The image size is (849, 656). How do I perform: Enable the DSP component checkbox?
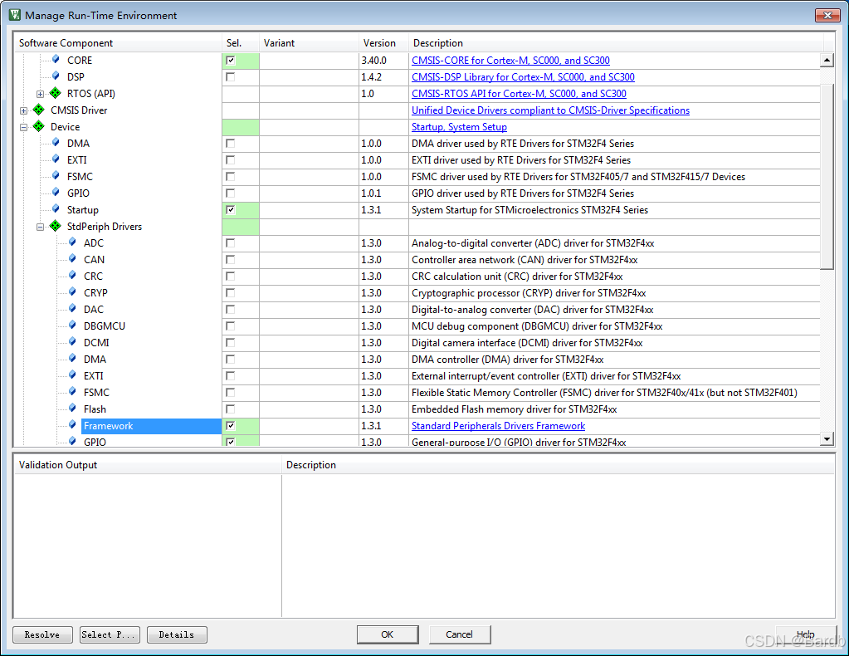(x=231, y=77)
